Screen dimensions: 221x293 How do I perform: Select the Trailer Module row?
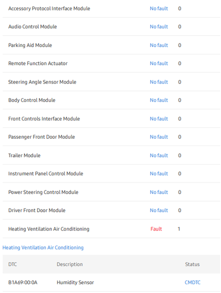(111, 155)
